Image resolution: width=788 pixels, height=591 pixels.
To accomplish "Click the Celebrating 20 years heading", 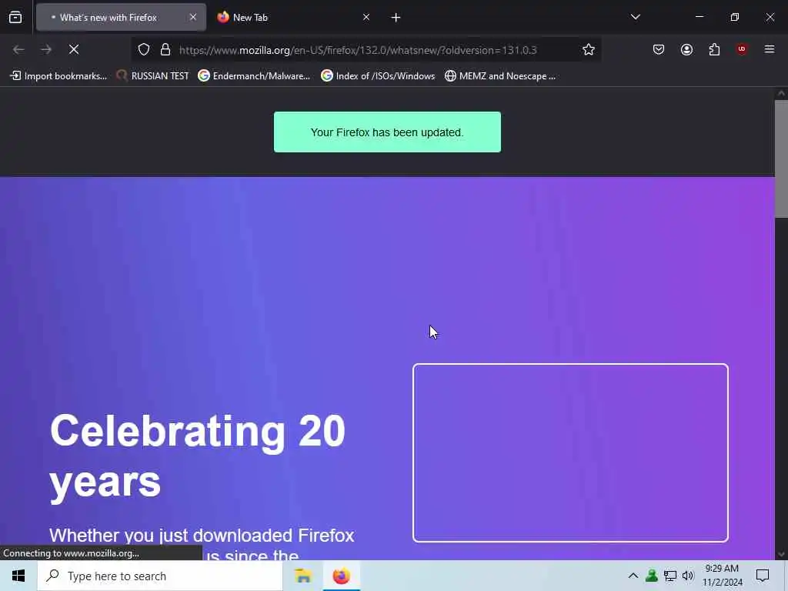I will pos(198,456).
